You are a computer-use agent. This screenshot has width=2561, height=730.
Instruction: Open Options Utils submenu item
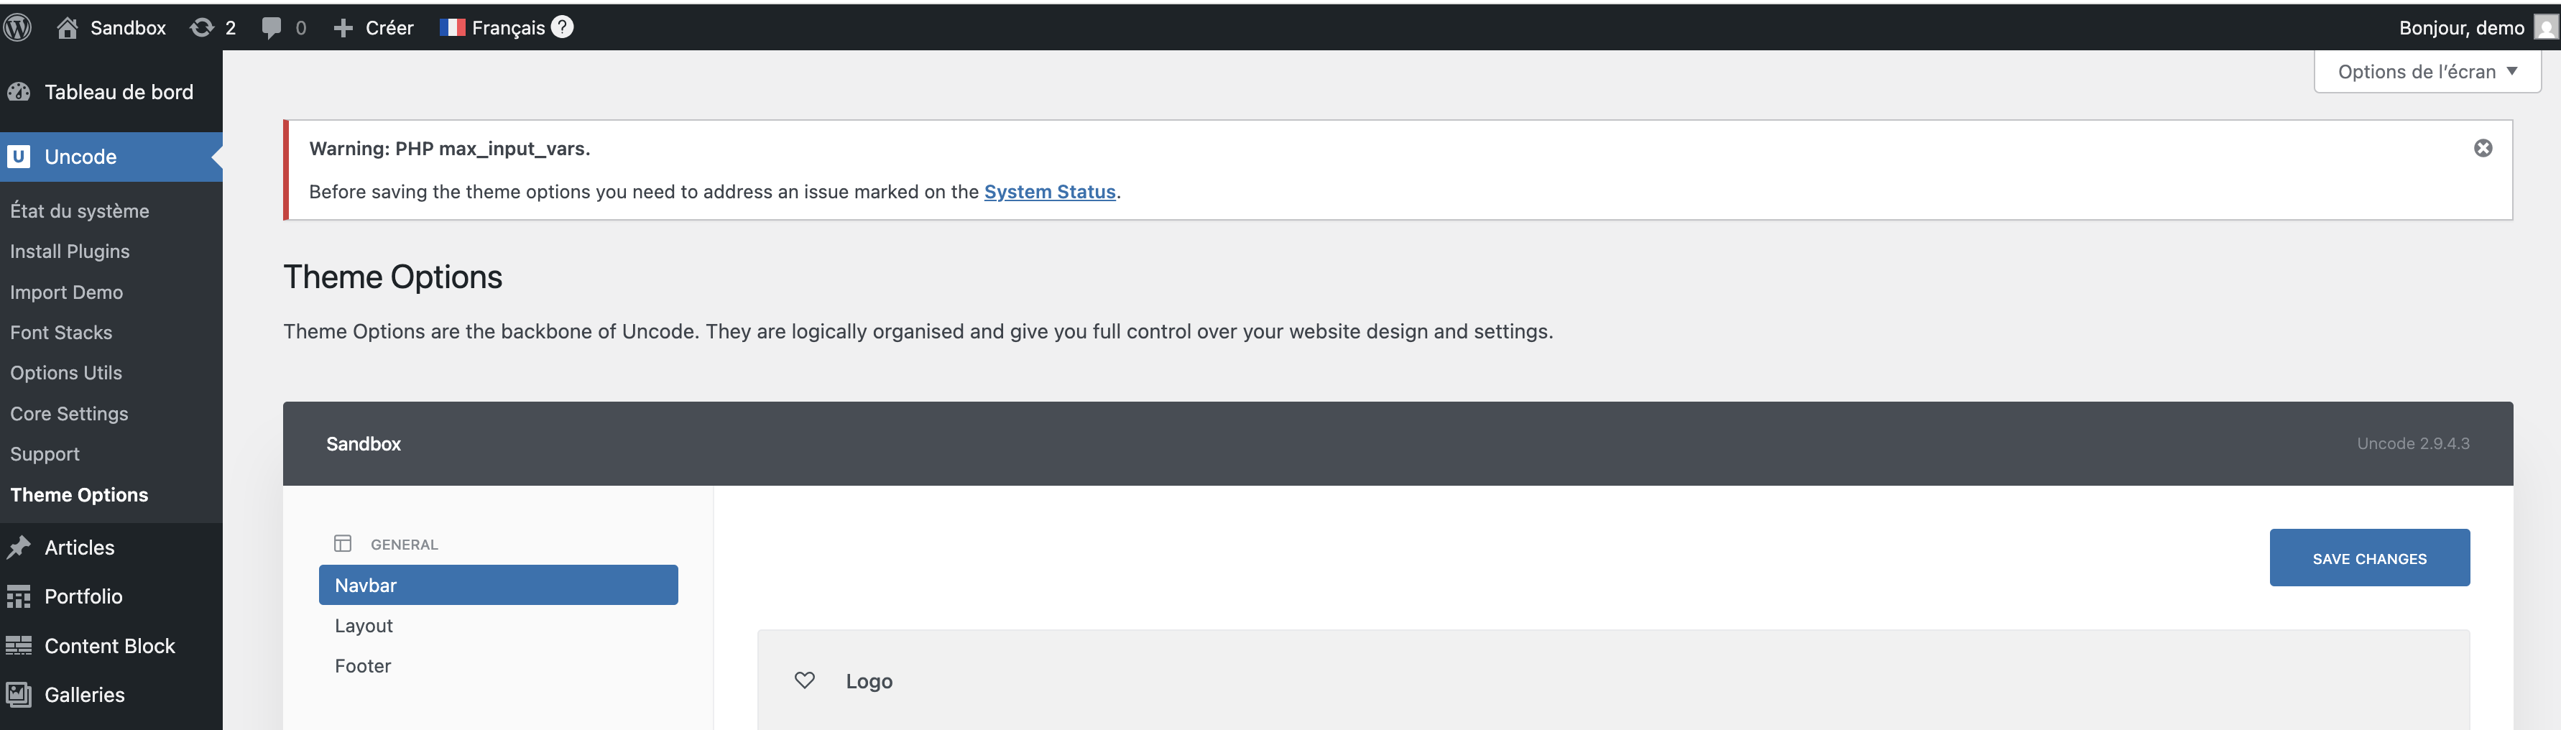pyautogui.click(x=65, y=373)
